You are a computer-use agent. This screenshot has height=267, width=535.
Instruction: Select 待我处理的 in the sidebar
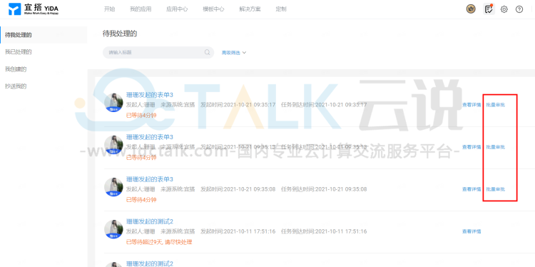click(x=44, y=35)
